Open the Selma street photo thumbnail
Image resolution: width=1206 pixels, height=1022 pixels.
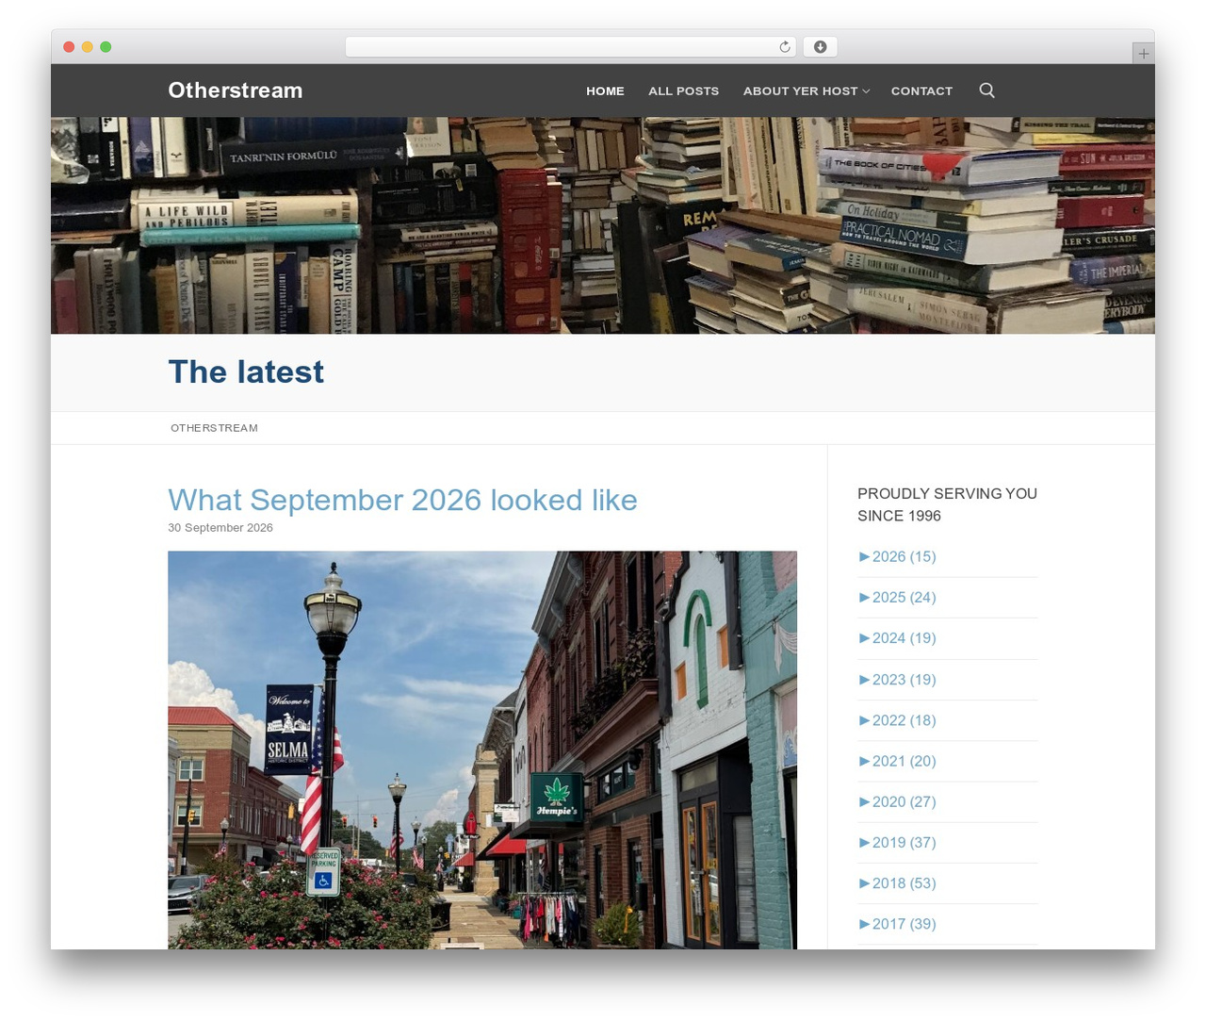coord(482,750)
